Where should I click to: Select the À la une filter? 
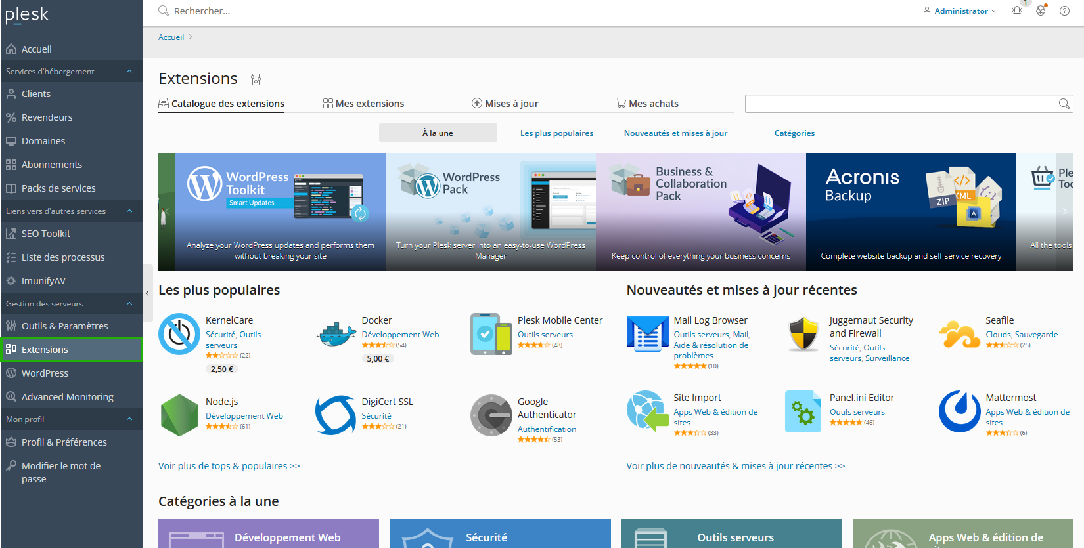point(438,133)
